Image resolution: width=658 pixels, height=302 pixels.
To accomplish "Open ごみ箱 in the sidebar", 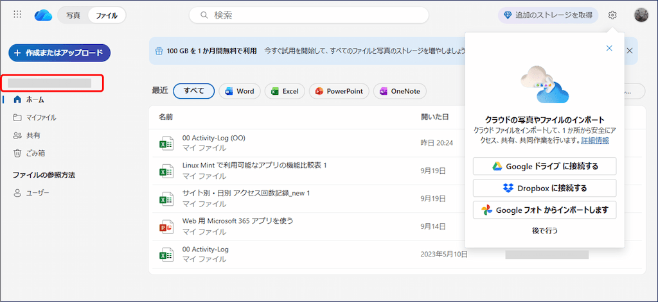I will coord(36,153).
